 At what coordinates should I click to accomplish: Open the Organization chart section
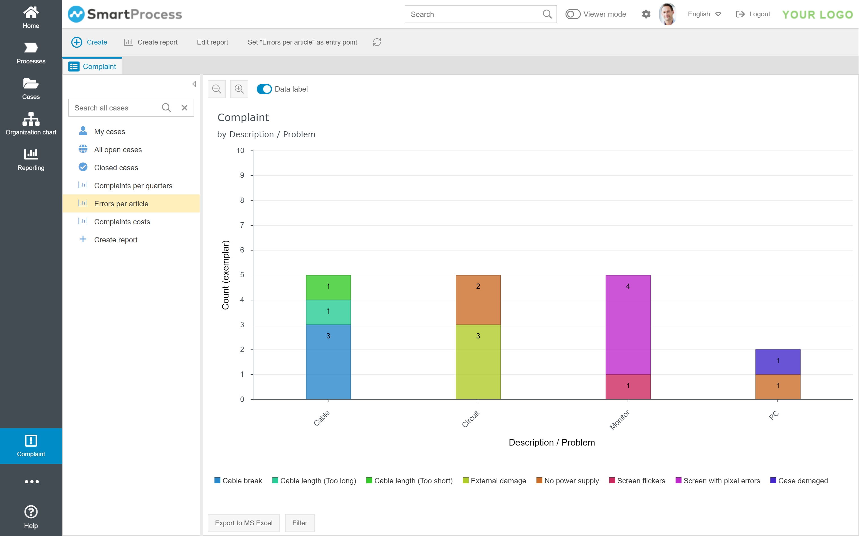coord(31,124)
